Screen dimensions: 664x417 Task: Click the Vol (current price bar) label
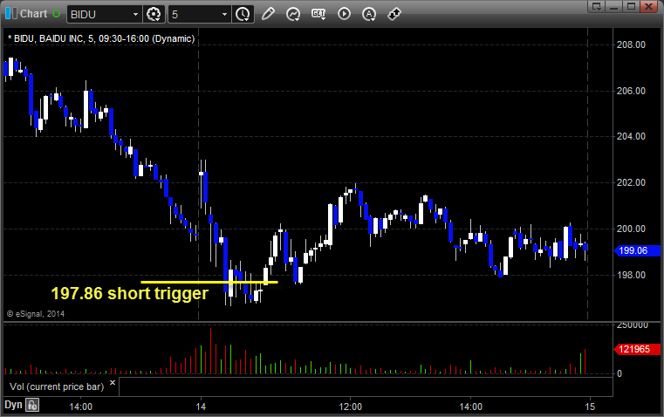57,386
